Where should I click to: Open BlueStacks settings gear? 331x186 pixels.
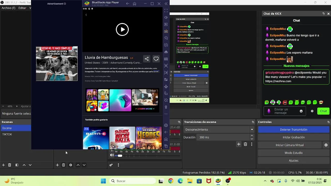(166, 125)
